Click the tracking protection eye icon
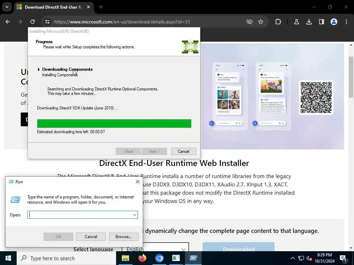Screen dimensions: 354x265 (249, 22)
